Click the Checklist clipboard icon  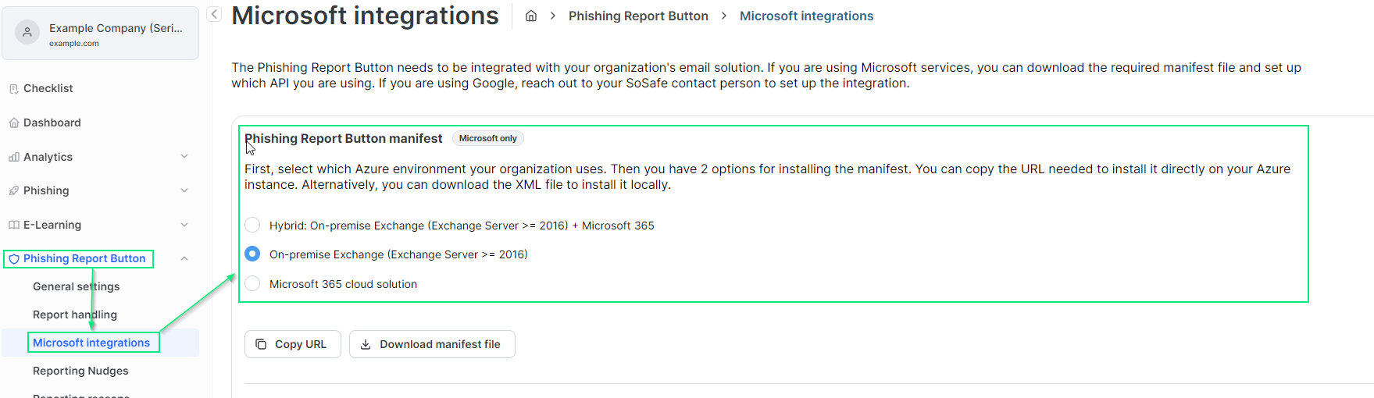point(13,89)
